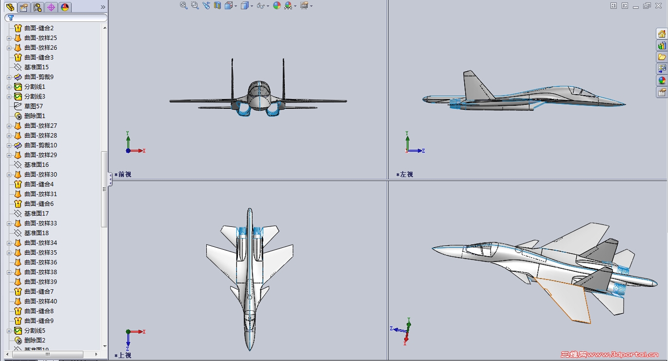The width and height of the screenshot is (668, 361).
Task: Click the View Orientation cube icon
Action: click(x=228, y=5)
